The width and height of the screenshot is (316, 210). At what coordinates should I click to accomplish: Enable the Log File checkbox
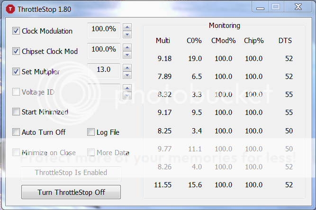pyautogui.click(x=91, y=132)
